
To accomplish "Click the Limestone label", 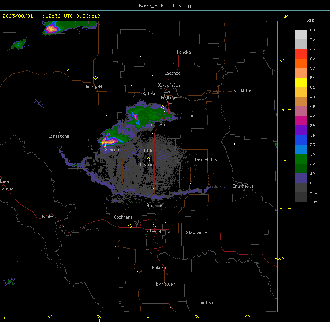I will [x=59, y=136].
